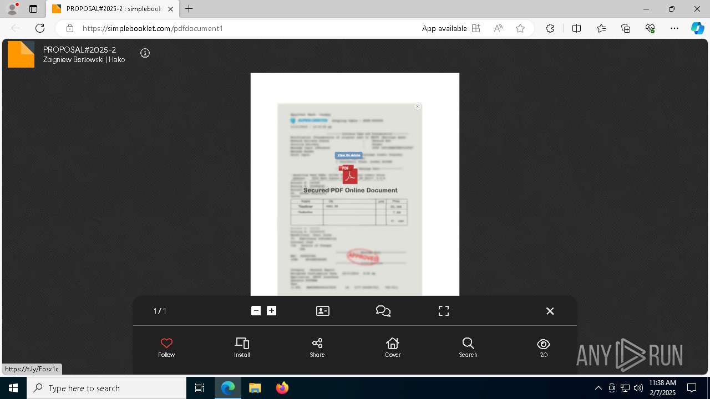Close the PROPOSAL#2025-2 tab

point(170,9)
